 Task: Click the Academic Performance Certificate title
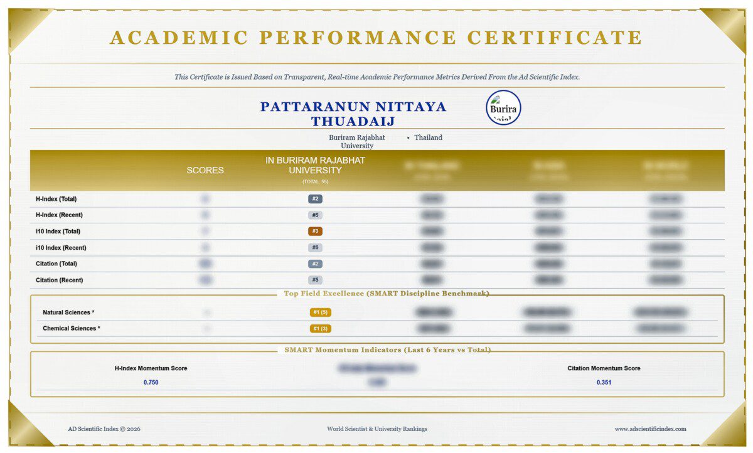click(376, 38)
